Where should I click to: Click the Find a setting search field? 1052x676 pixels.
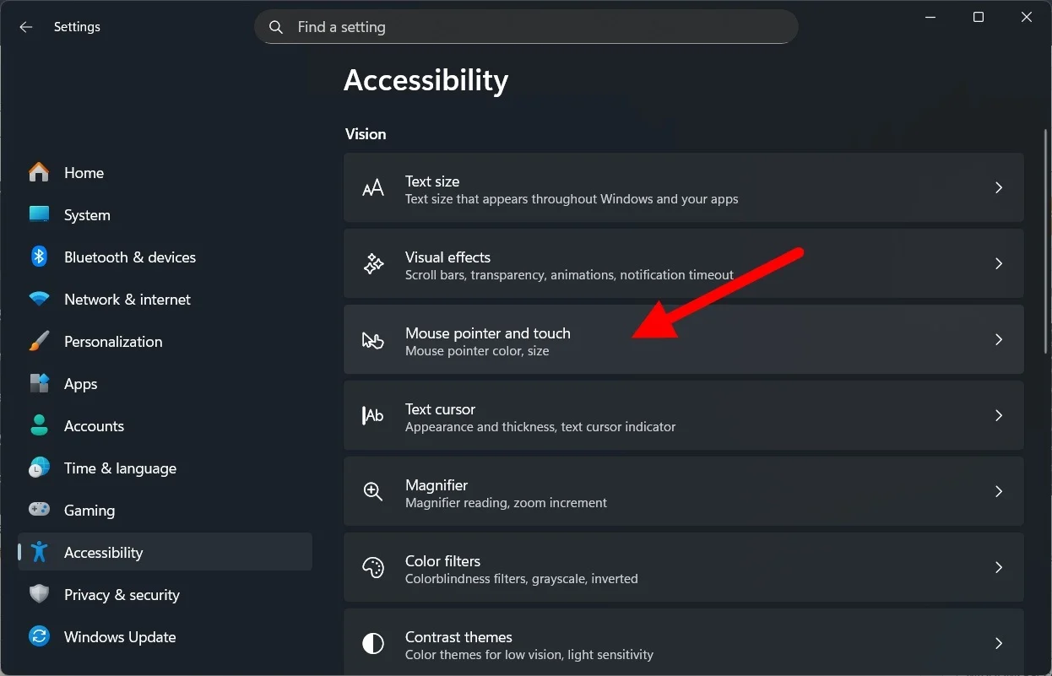(526, 26)
